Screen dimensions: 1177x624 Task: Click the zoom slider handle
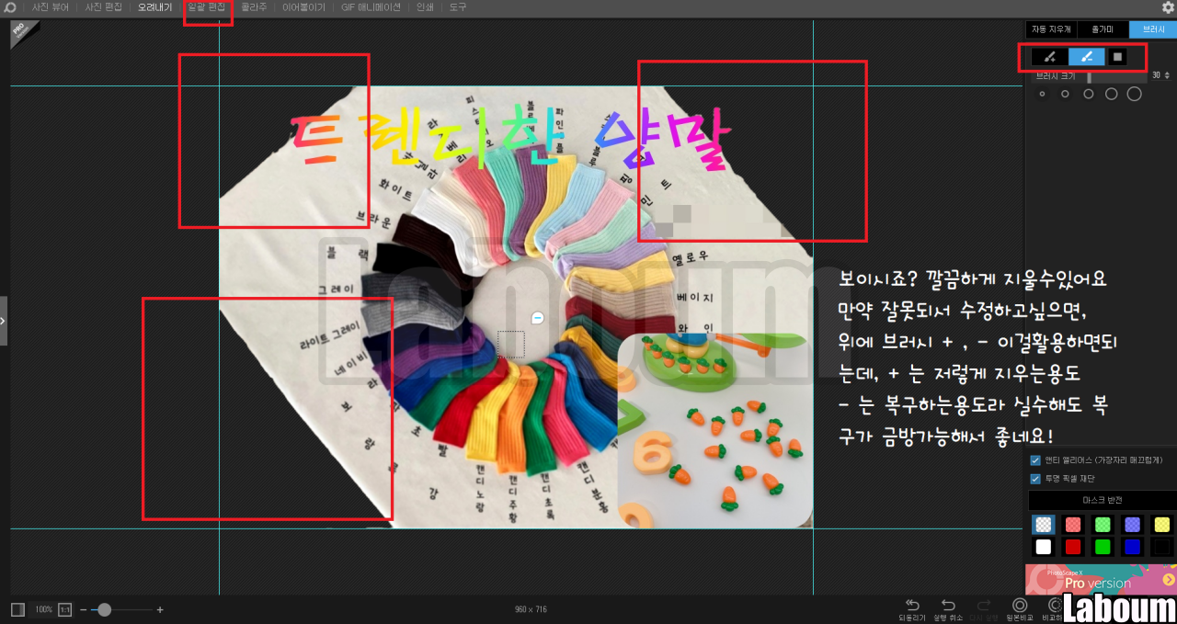tap(105, 609)
